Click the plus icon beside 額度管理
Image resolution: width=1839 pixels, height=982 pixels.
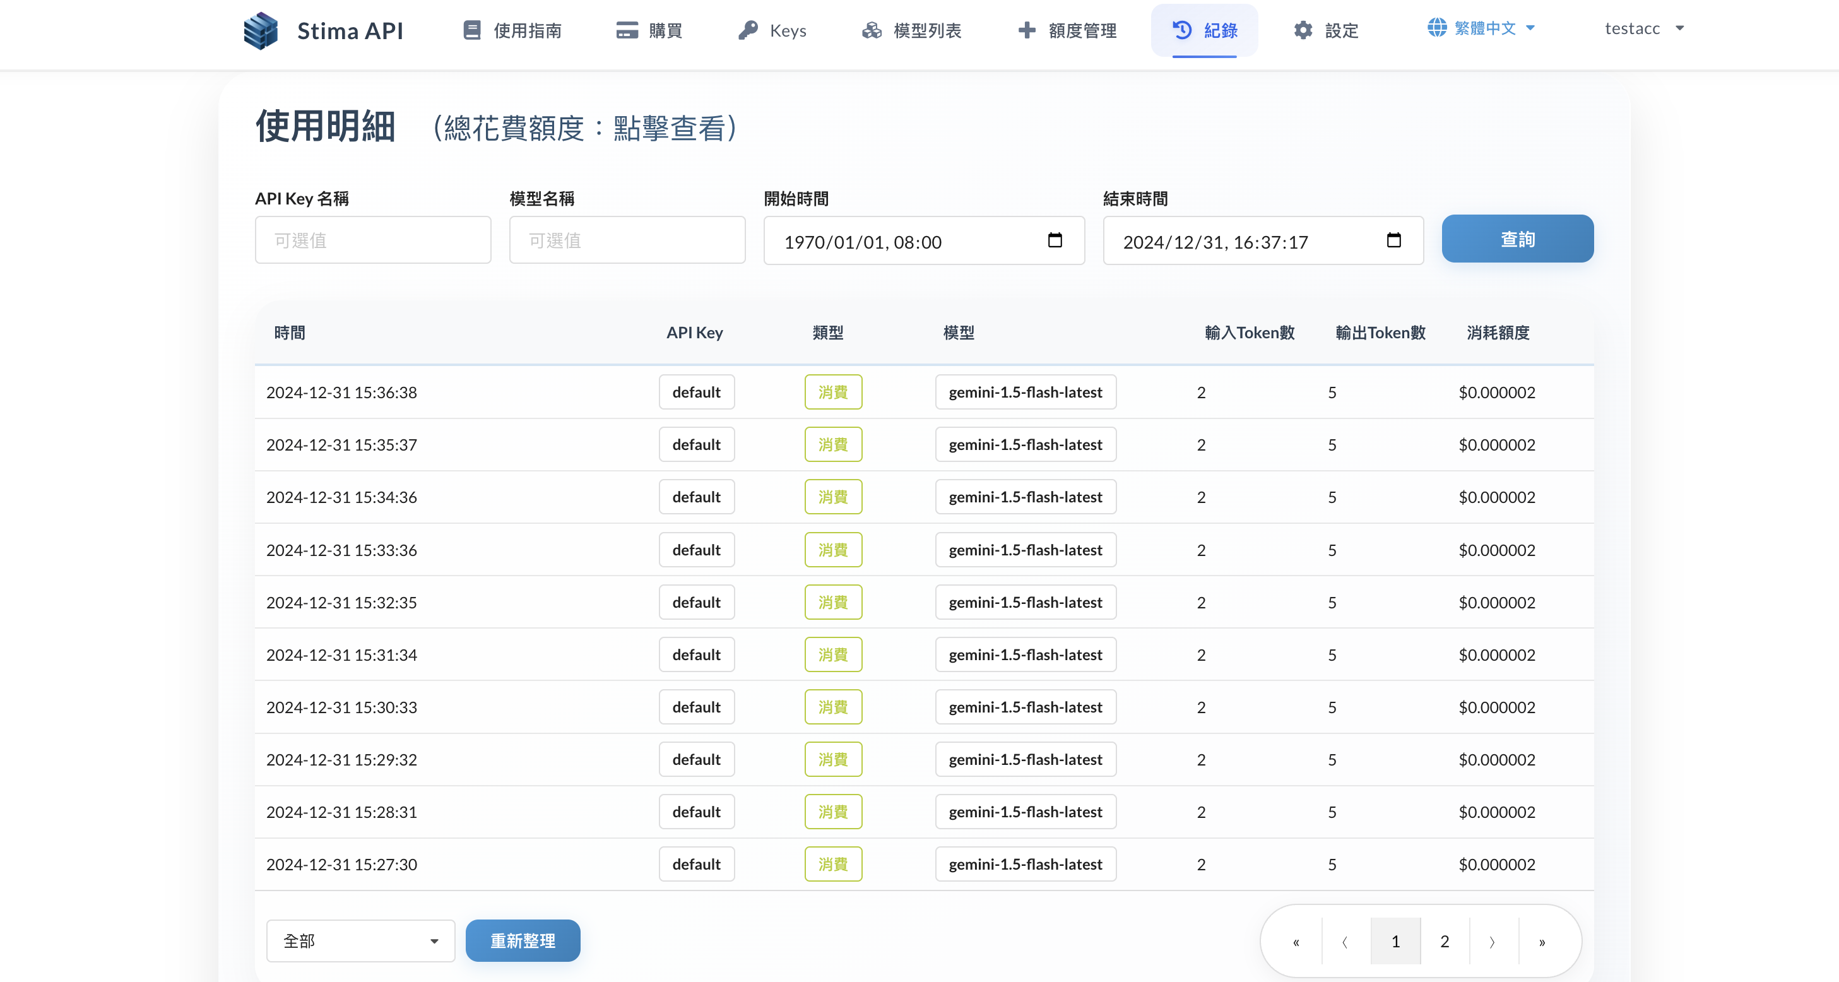tap(1027, 30)
